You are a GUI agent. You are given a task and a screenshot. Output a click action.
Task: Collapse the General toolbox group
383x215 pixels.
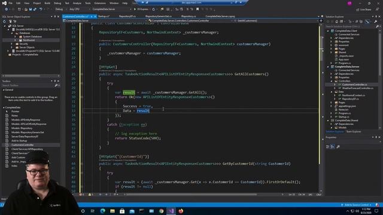pyautogui.click(x=4, y=90)
